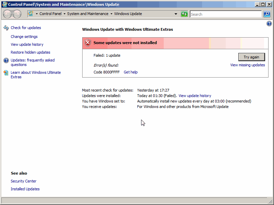Click the FAQ question mark icon

pyautogui.click(x=6, y=60)
